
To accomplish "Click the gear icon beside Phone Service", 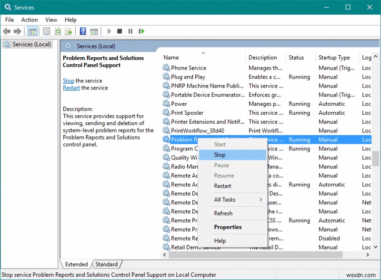I will [166, 68].
